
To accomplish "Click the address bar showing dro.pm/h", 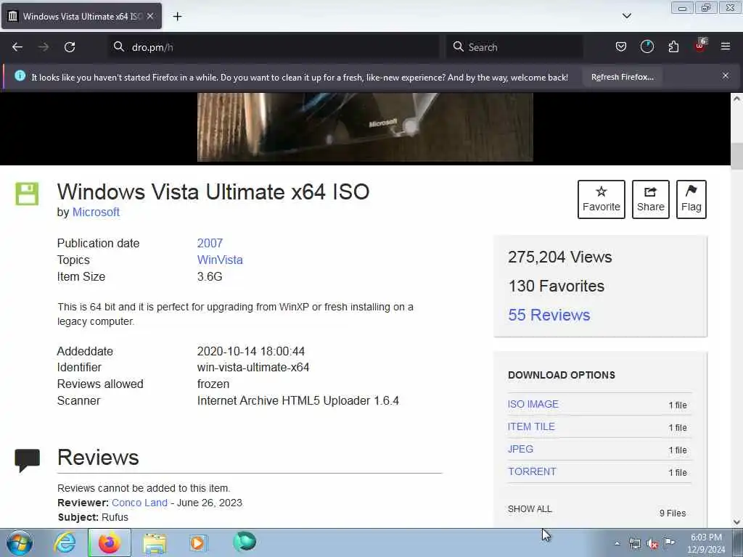I will click(x=274, y=47).
